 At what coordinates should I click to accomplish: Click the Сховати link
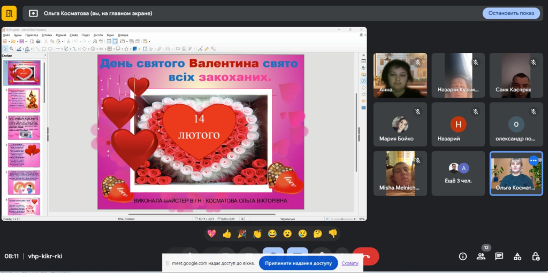click(350, 263)
